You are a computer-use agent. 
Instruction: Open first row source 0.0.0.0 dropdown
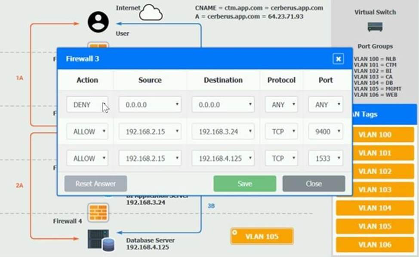[150, 104]
